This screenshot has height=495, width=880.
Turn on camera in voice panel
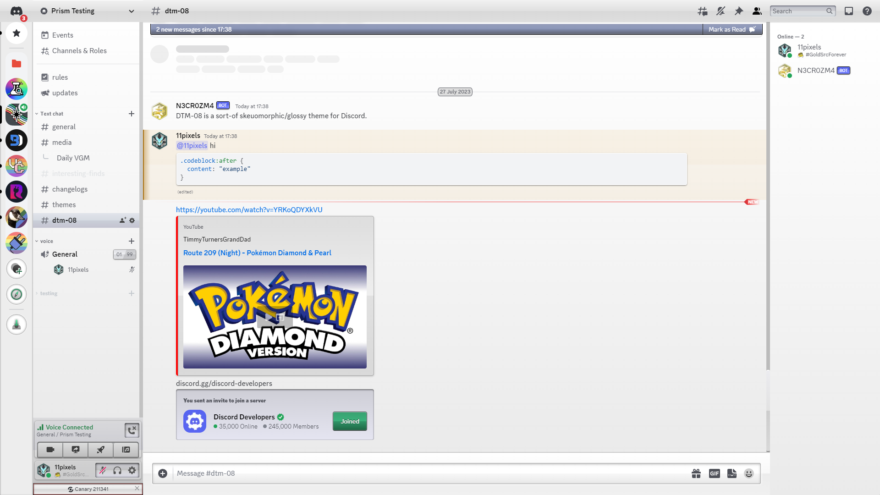tap(50, 450)
